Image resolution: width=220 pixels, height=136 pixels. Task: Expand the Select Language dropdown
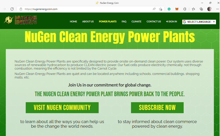click(x=199, y=22)
